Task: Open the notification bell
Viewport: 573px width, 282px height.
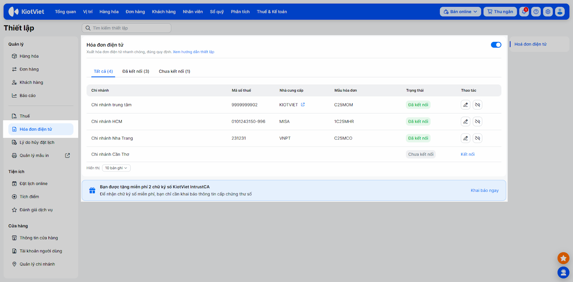Action: point(524,12)
